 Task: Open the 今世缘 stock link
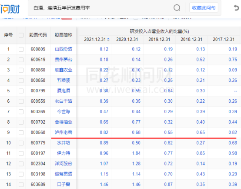[64, 111]
